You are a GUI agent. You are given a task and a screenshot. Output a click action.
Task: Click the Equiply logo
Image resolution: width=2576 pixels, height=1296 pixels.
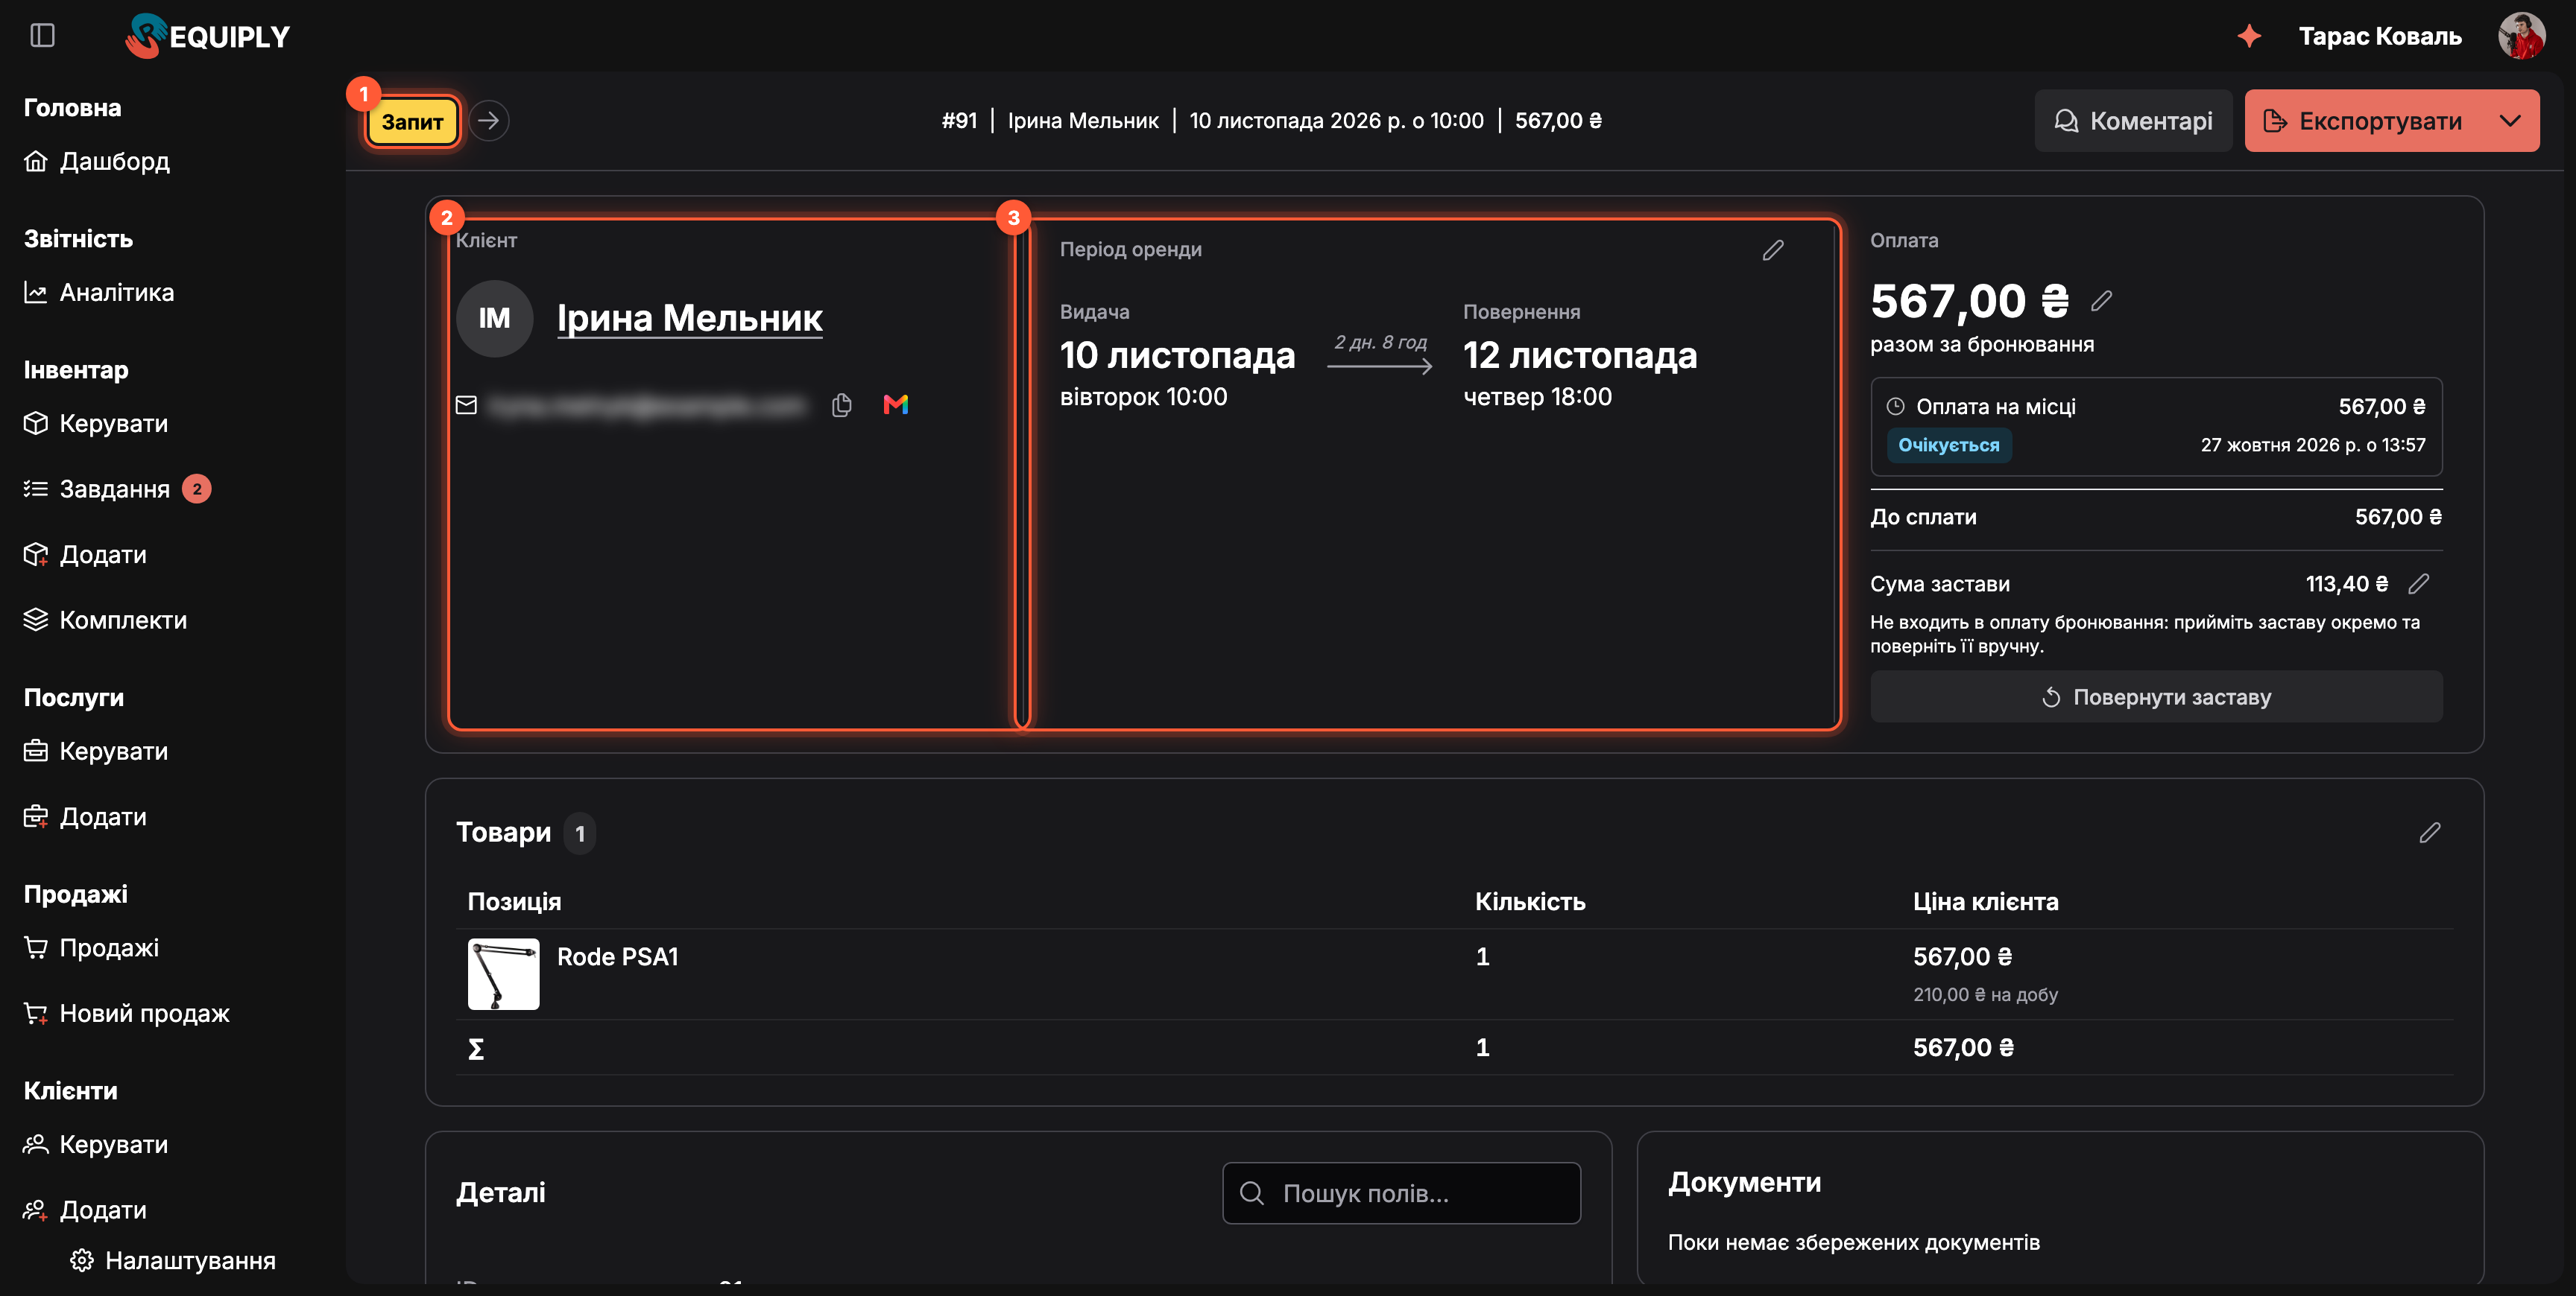(207, 36)
